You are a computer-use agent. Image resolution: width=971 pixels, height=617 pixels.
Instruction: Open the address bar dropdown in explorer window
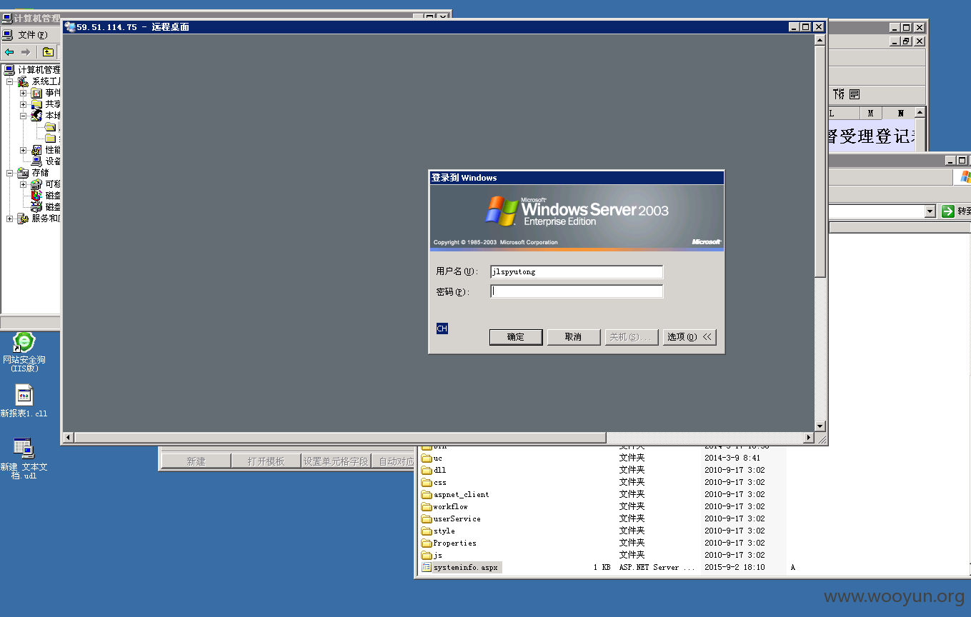930,211
